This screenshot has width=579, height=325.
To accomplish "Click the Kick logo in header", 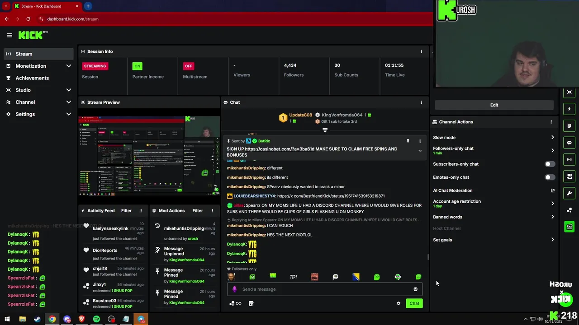I will [x=33, y=35].
